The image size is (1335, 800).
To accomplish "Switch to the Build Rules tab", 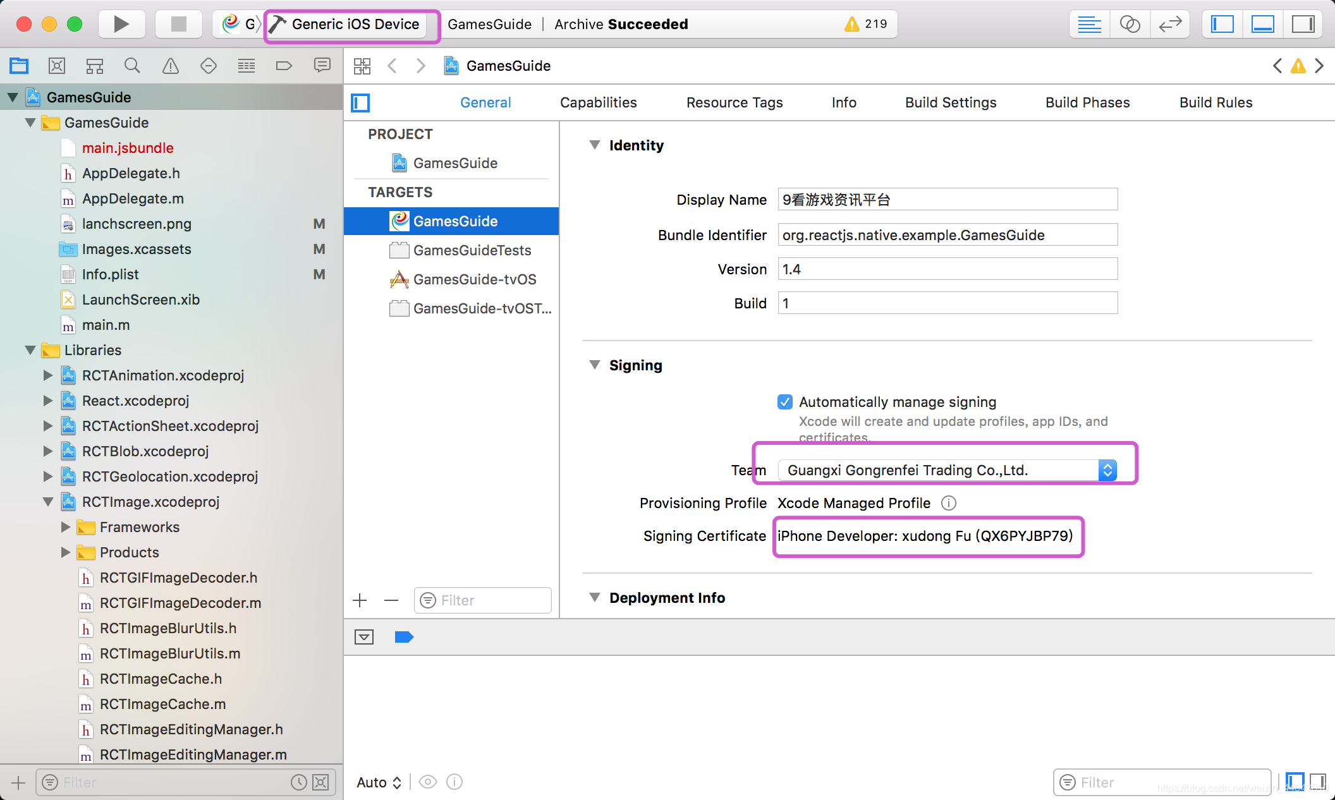I will [x=1216, y=102].
